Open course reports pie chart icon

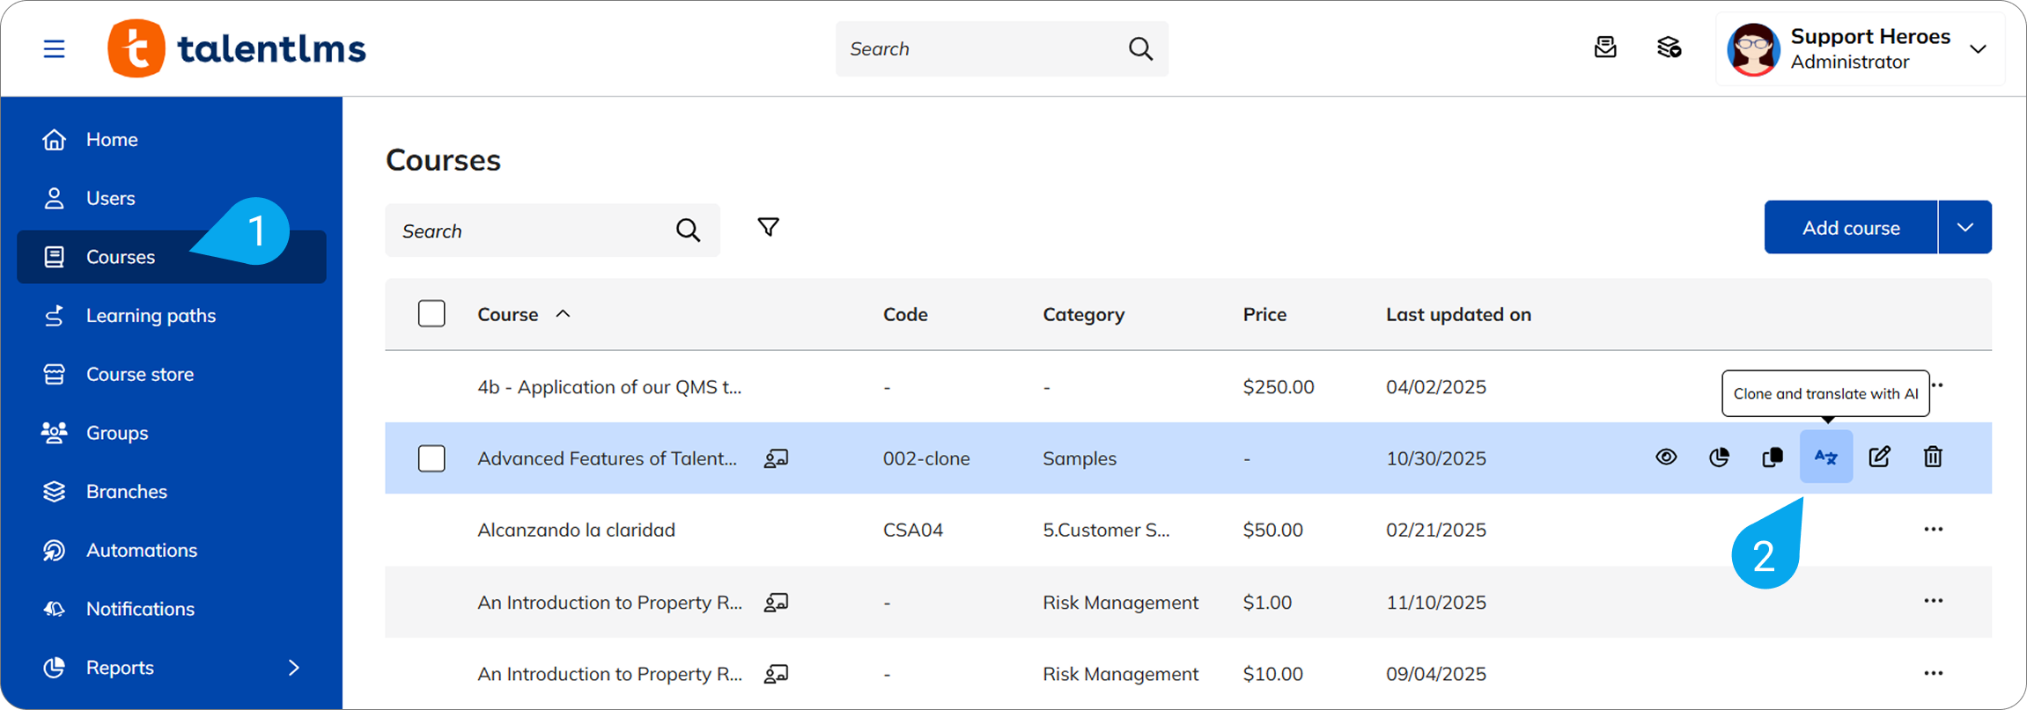tap(1719, 457)
